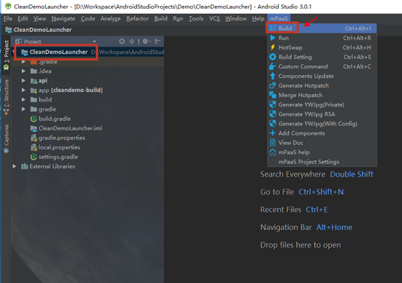Open the Tools menu
This screenshot has height=283, width=402.
(x=196, y=19)
